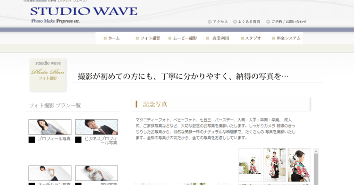Click the プロフィール写真 text link
The height and width of the screenshot is (185, 354).
[x=54, y=139]
